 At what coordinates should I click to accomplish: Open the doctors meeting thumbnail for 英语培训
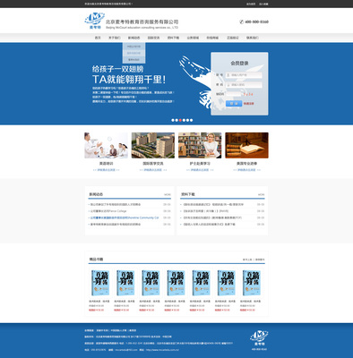tap(106, 145)
